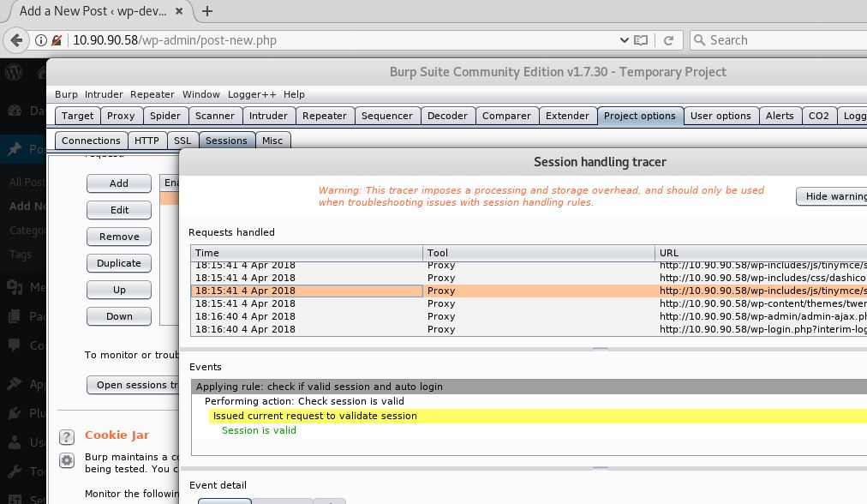Switch to the Intruder tool tab
Viewport: 867px width, 504px height.
coord(268,116)
